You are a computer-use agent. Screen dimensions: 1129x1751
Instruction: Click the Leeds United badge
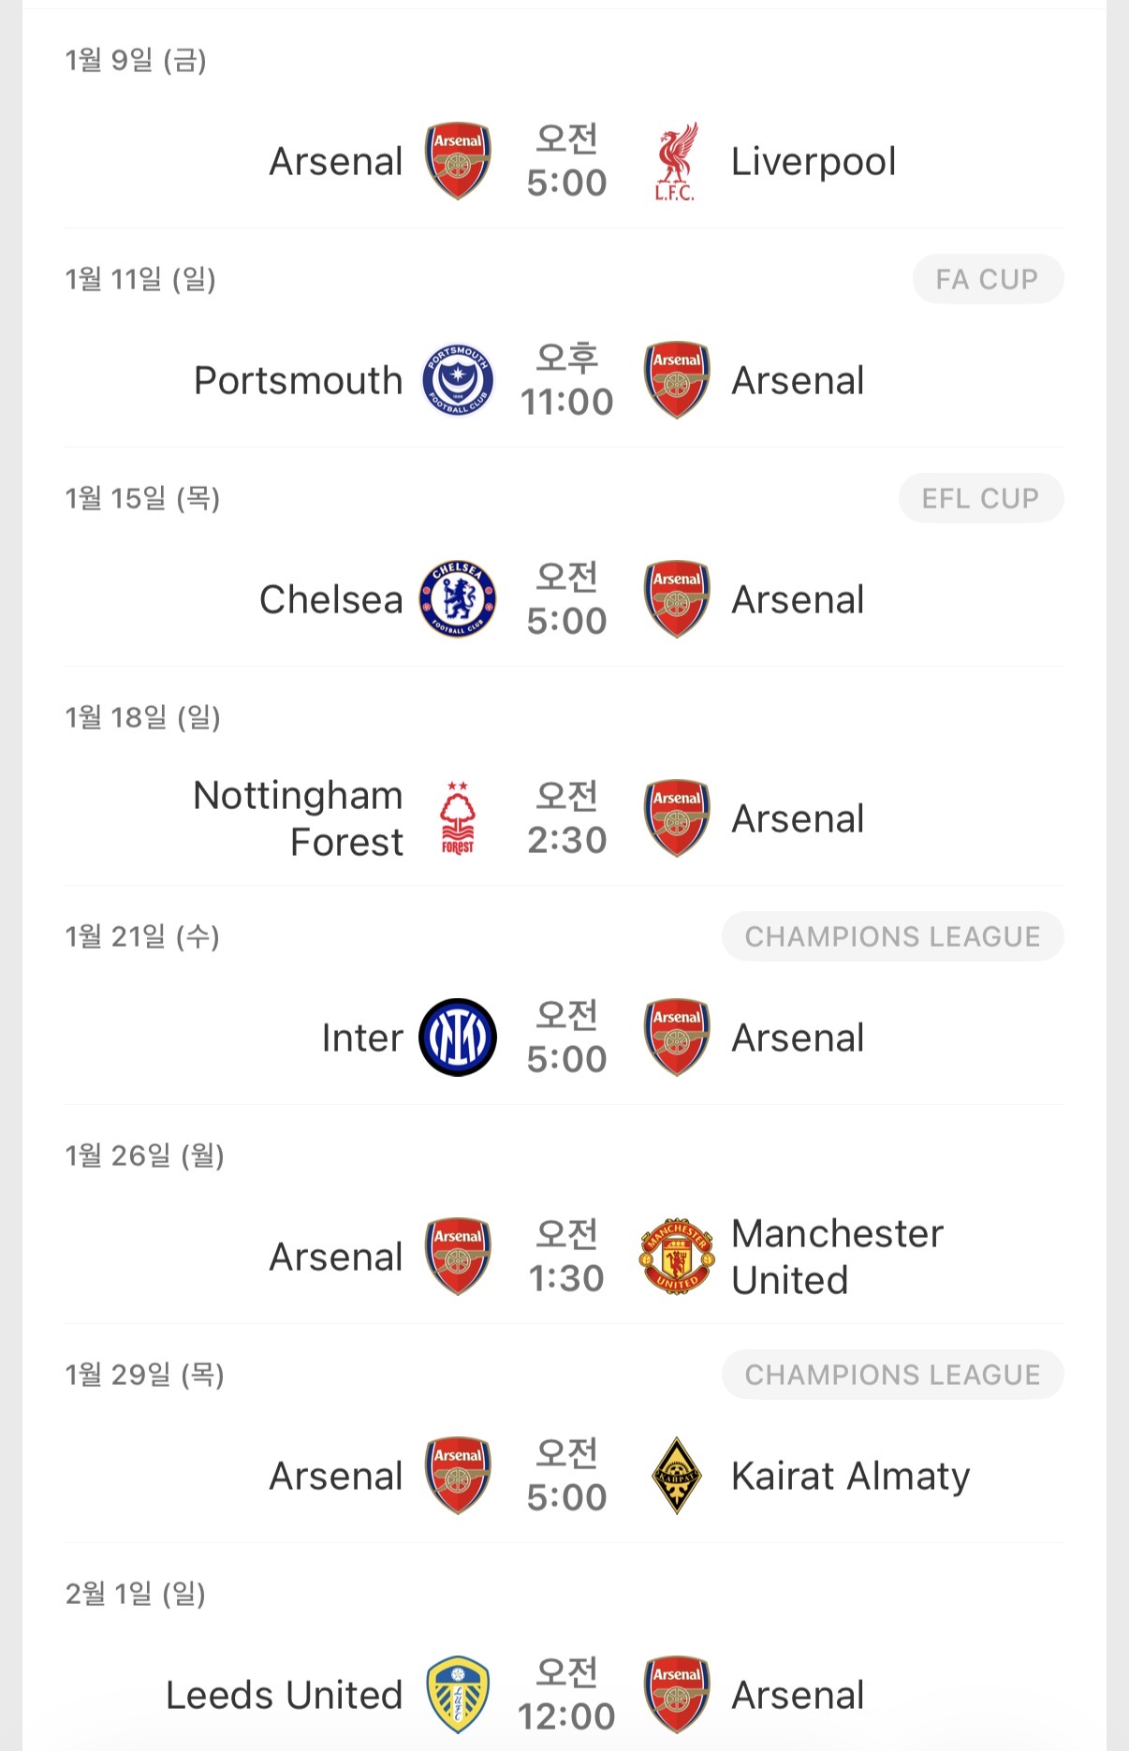tap(458, 1695)
